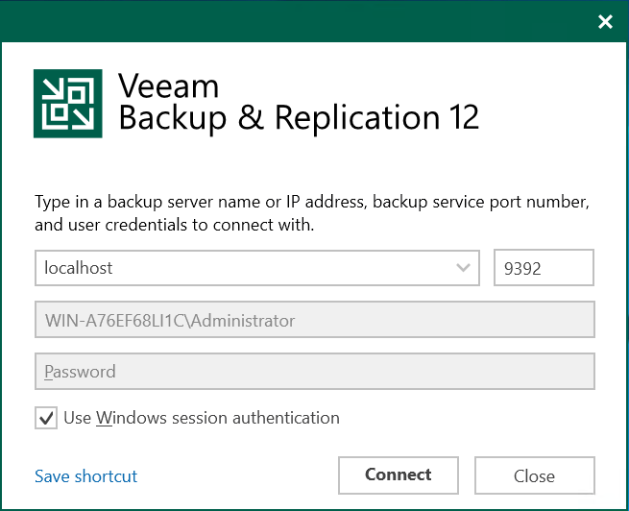The width and height of the screenshot is (629, 511).
Task: Uncheck the Windows session authentication checkbox
Action: 46,418
